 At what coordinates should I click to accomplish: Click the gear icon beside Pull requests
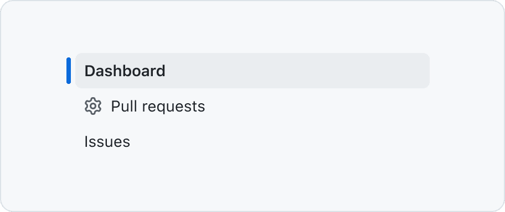pyautogui.click(x=93, y=106)
